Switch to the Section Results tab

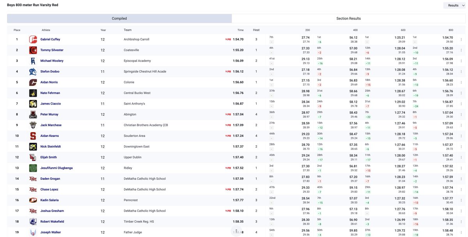click(x=349, y=18)
